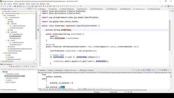This screenshot has width=174, height=98.
Task: Expand the entity package node
Action: point(7,30)
